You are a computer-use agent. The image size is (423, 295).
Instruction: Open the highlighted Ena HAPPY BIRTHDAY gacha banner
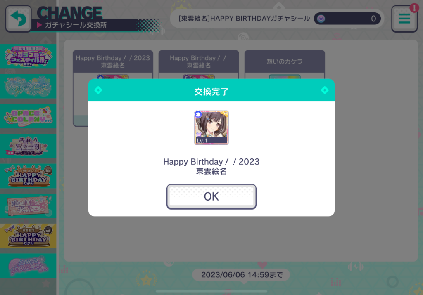click(28, 236)
